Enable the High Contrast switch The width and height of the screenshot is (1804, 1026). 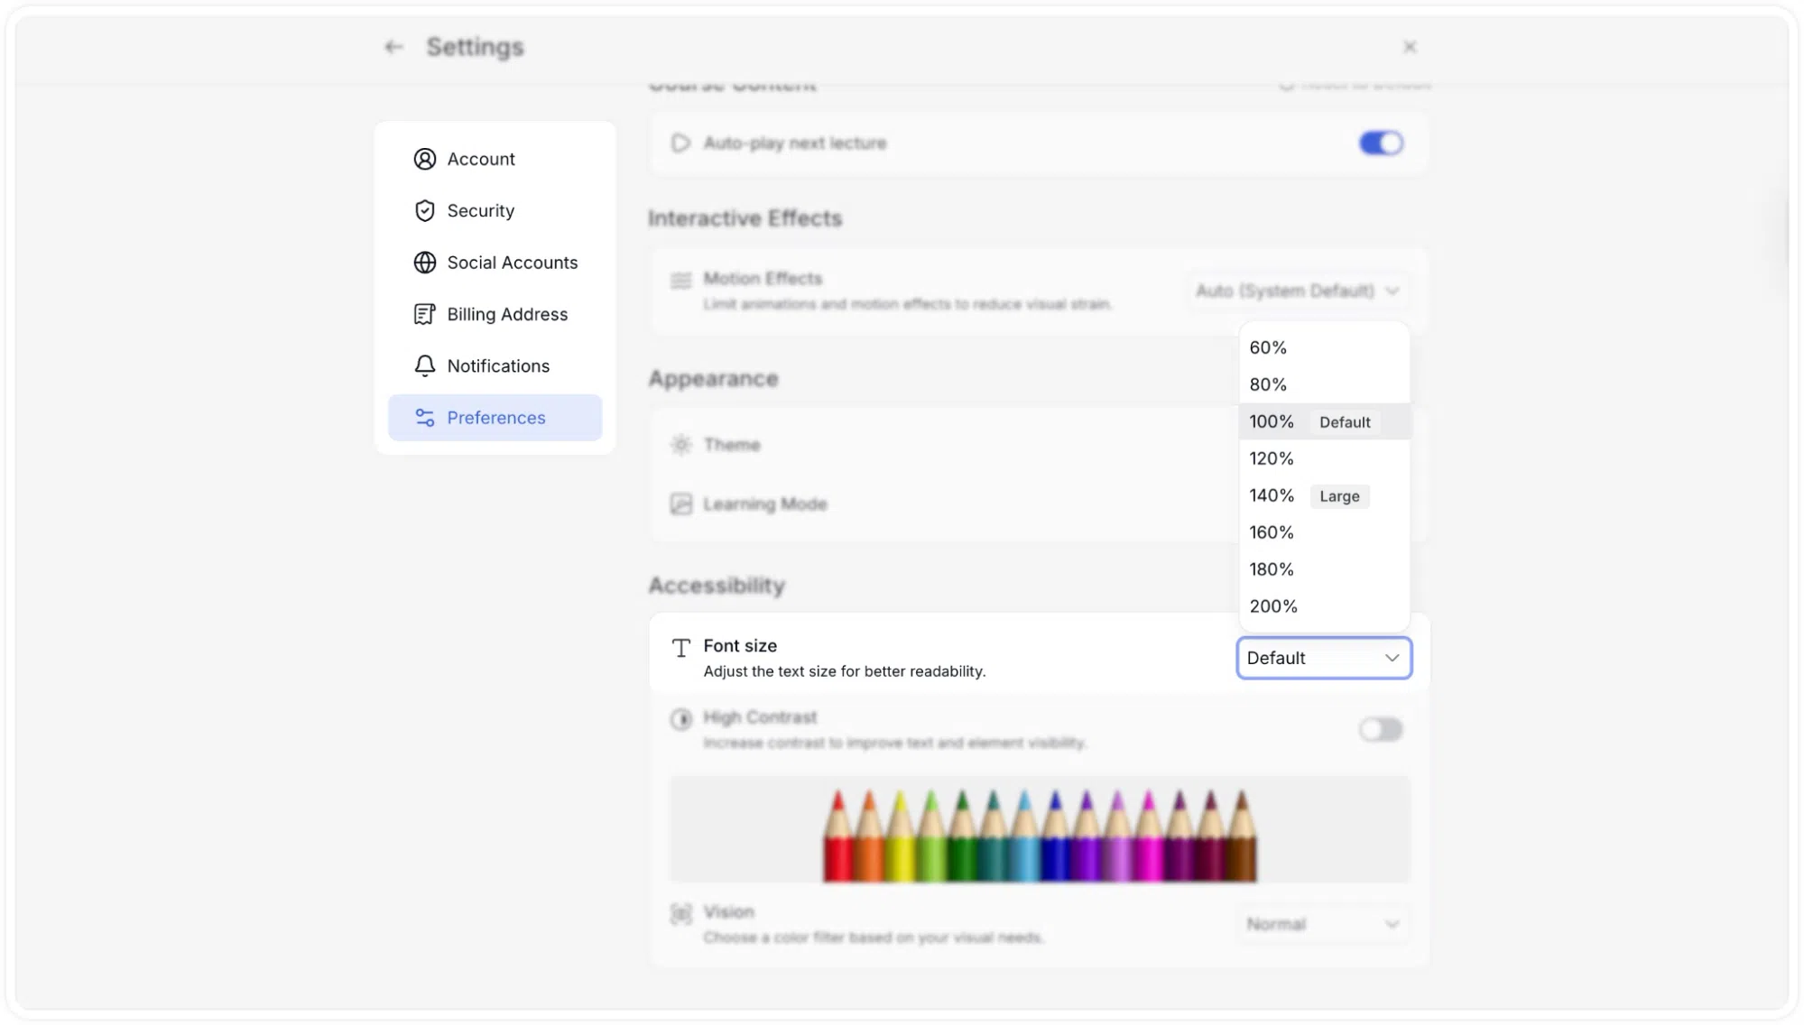(1381, 729)
